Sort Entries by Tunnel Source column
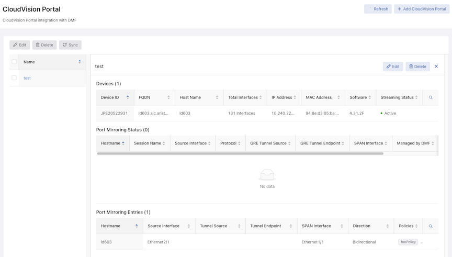This screenshot has width=452, height=257. (x=220, y=226)
